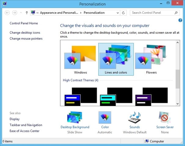Click the Search Control Panel field
The height and width of the screenshot is (146, 185).
pos(155,13)
